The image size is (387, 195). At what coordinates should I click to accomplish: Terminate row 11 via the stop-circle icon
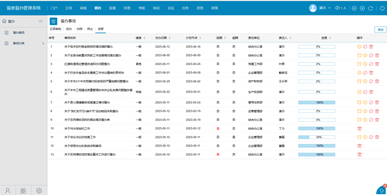click(x=371, y=137)
